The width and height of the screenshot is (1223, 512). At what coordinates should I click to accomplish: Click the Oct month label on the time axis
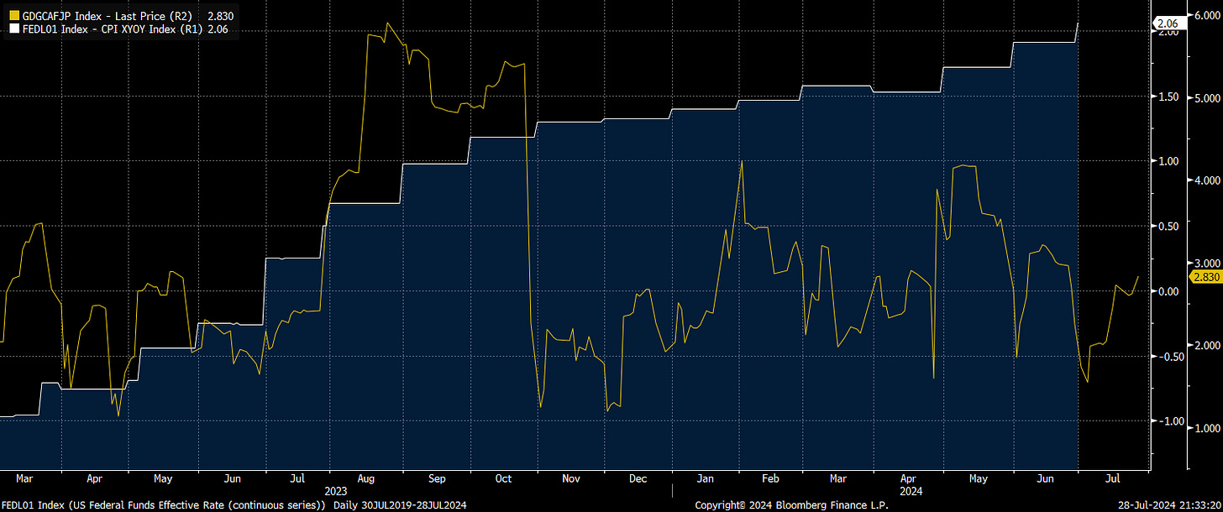503,478
